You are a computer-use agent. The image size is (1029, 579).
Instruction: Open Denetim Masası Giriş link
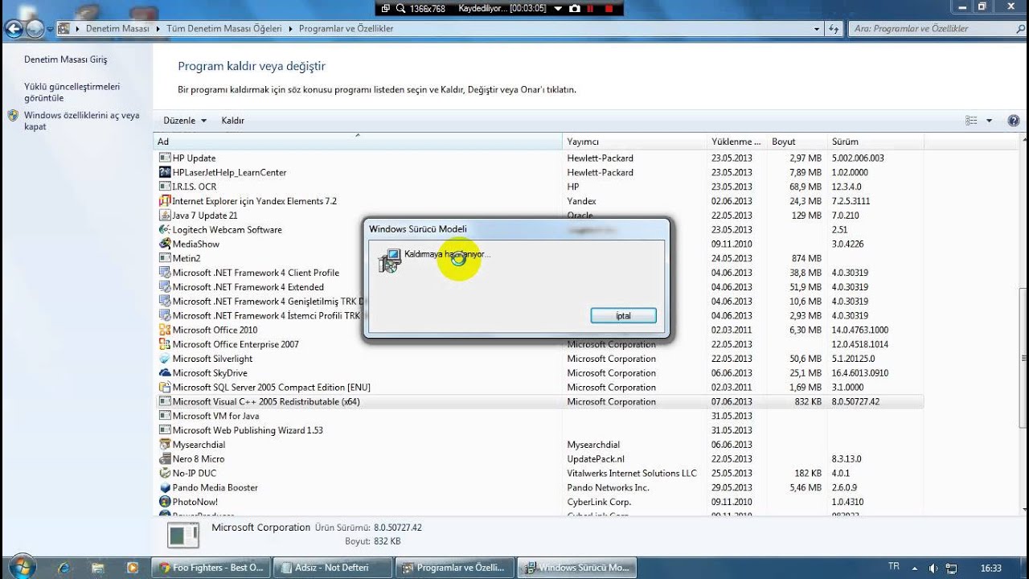point(65,60)
